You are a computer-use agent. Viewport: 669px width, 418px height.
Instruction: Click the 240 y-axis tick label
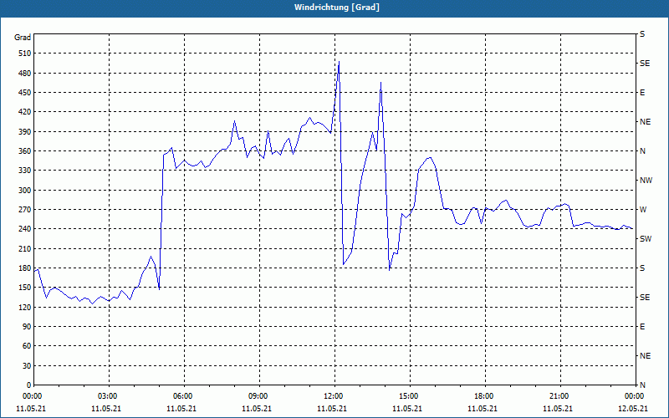24,229
